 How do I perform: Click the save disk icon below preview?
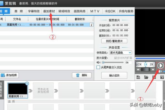[154, 78]
